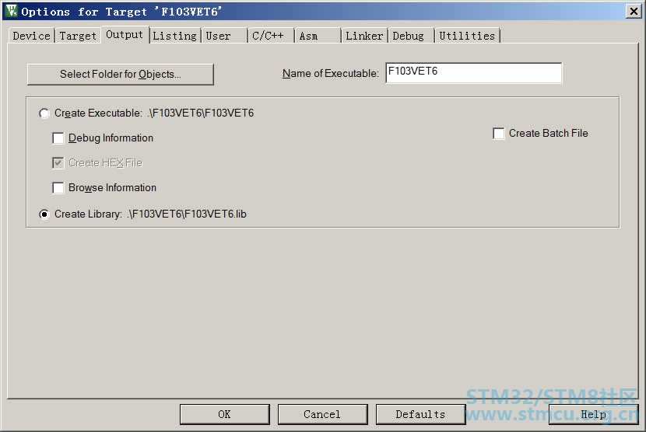The width and height of the screenshot is (646, 432).
Task: Click Select Folder for Objects button
Action: (121, 74)
